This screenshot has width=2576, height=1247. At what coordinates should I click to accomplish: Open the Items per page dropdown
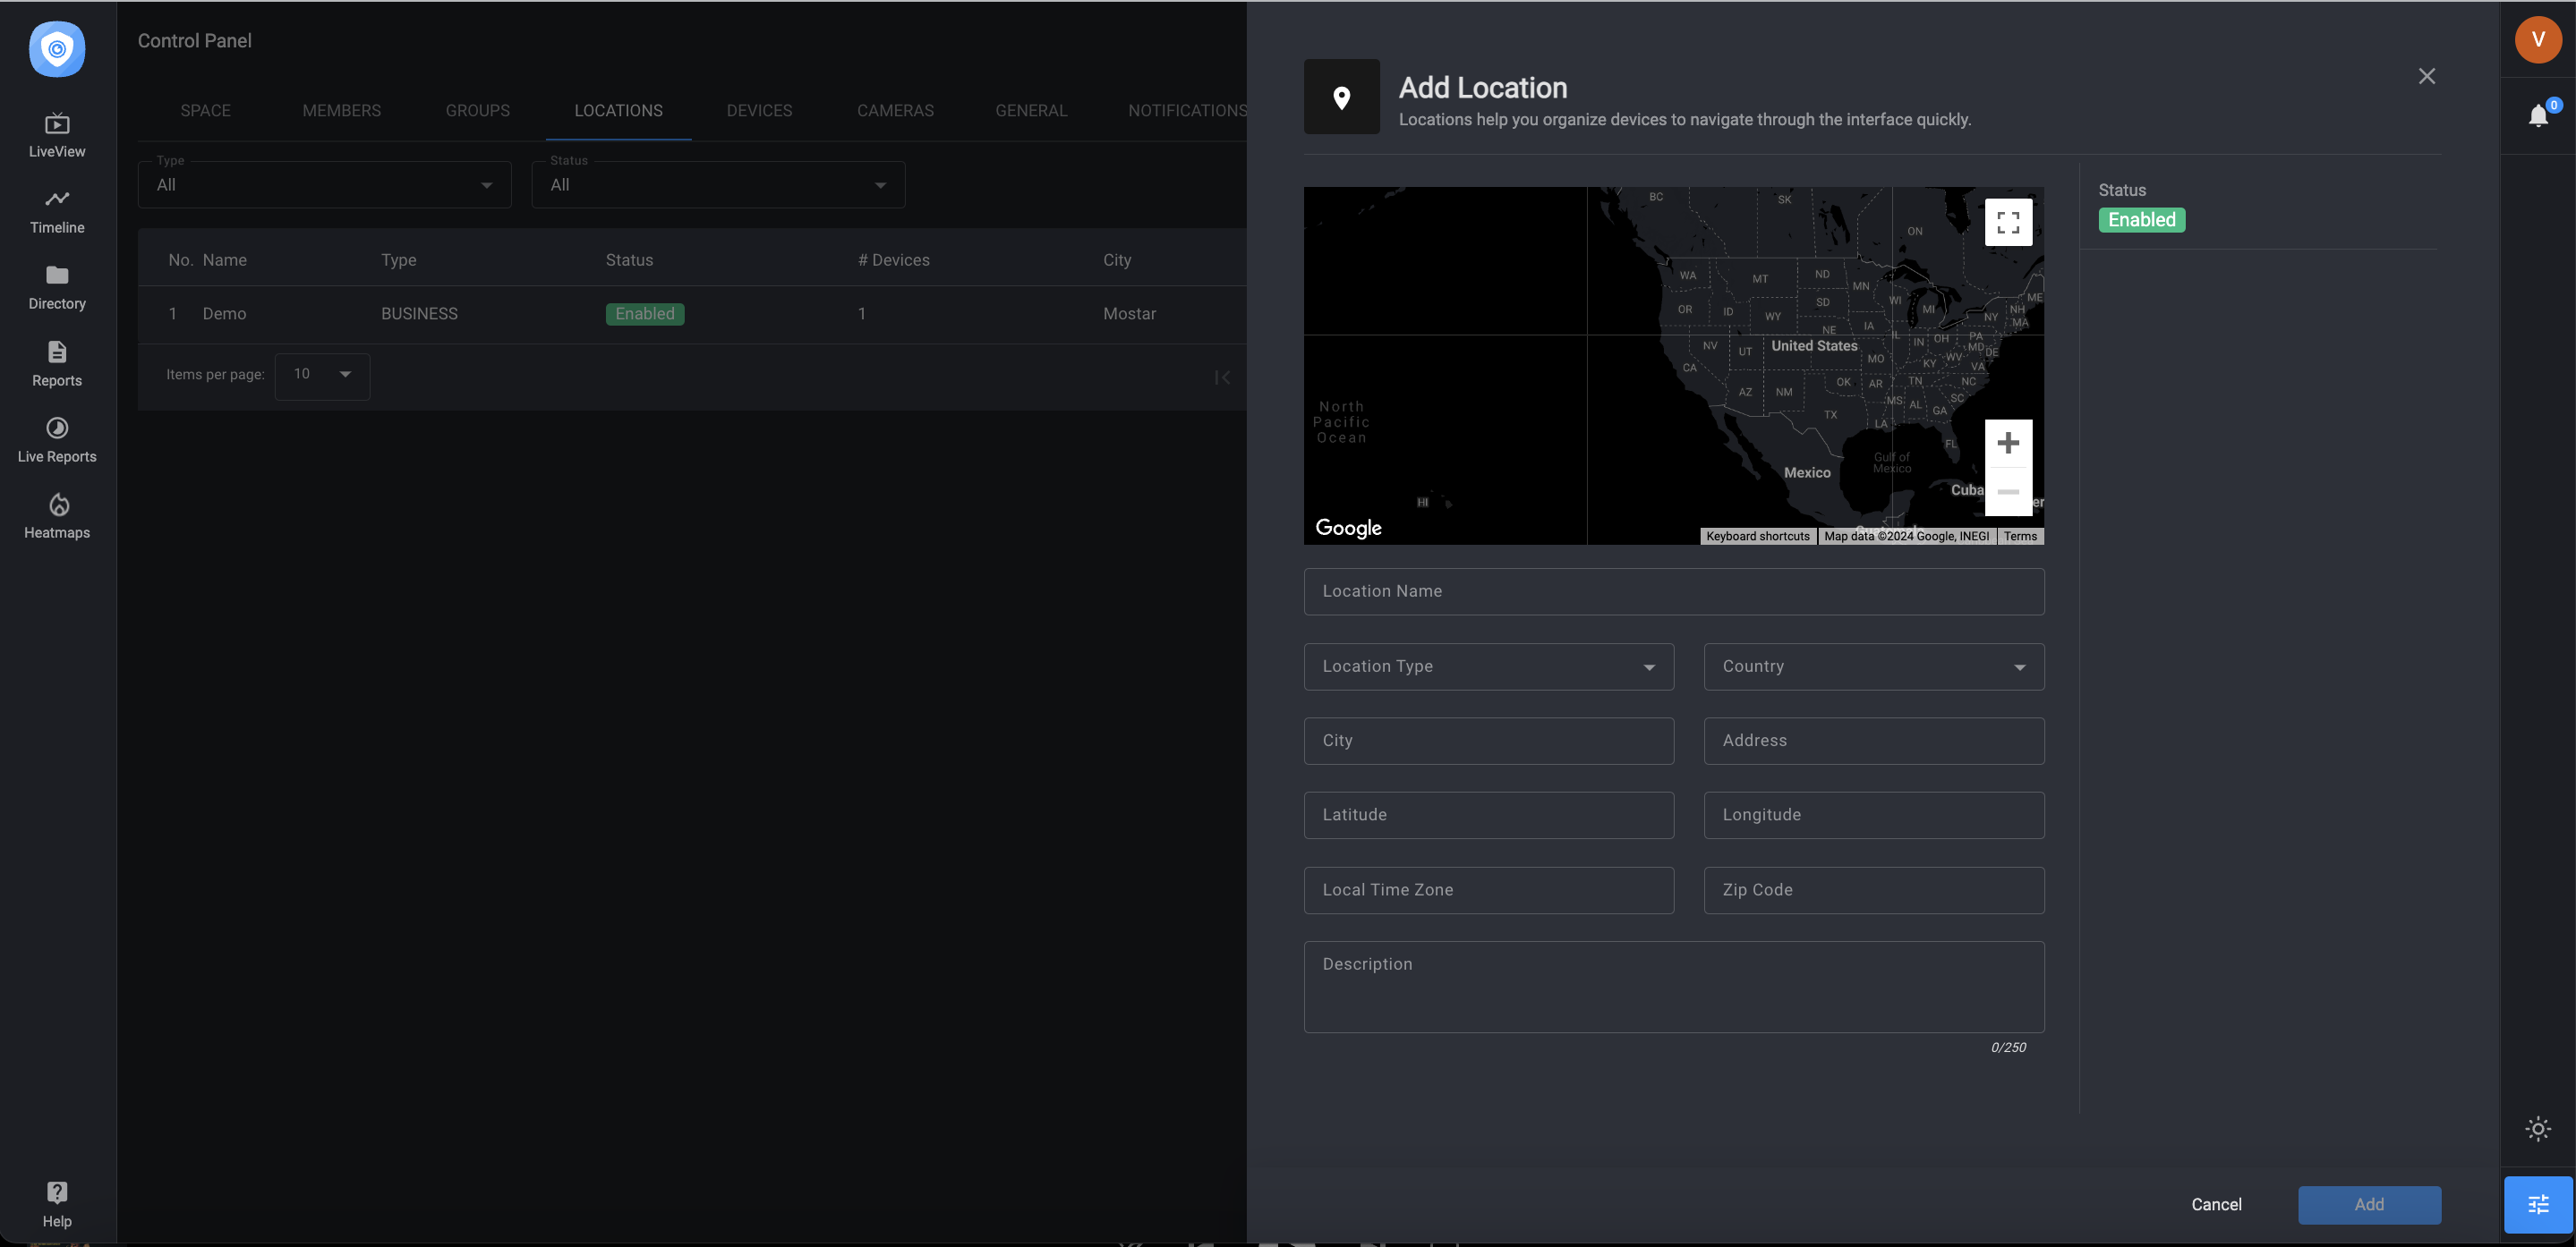coord(322,375)
